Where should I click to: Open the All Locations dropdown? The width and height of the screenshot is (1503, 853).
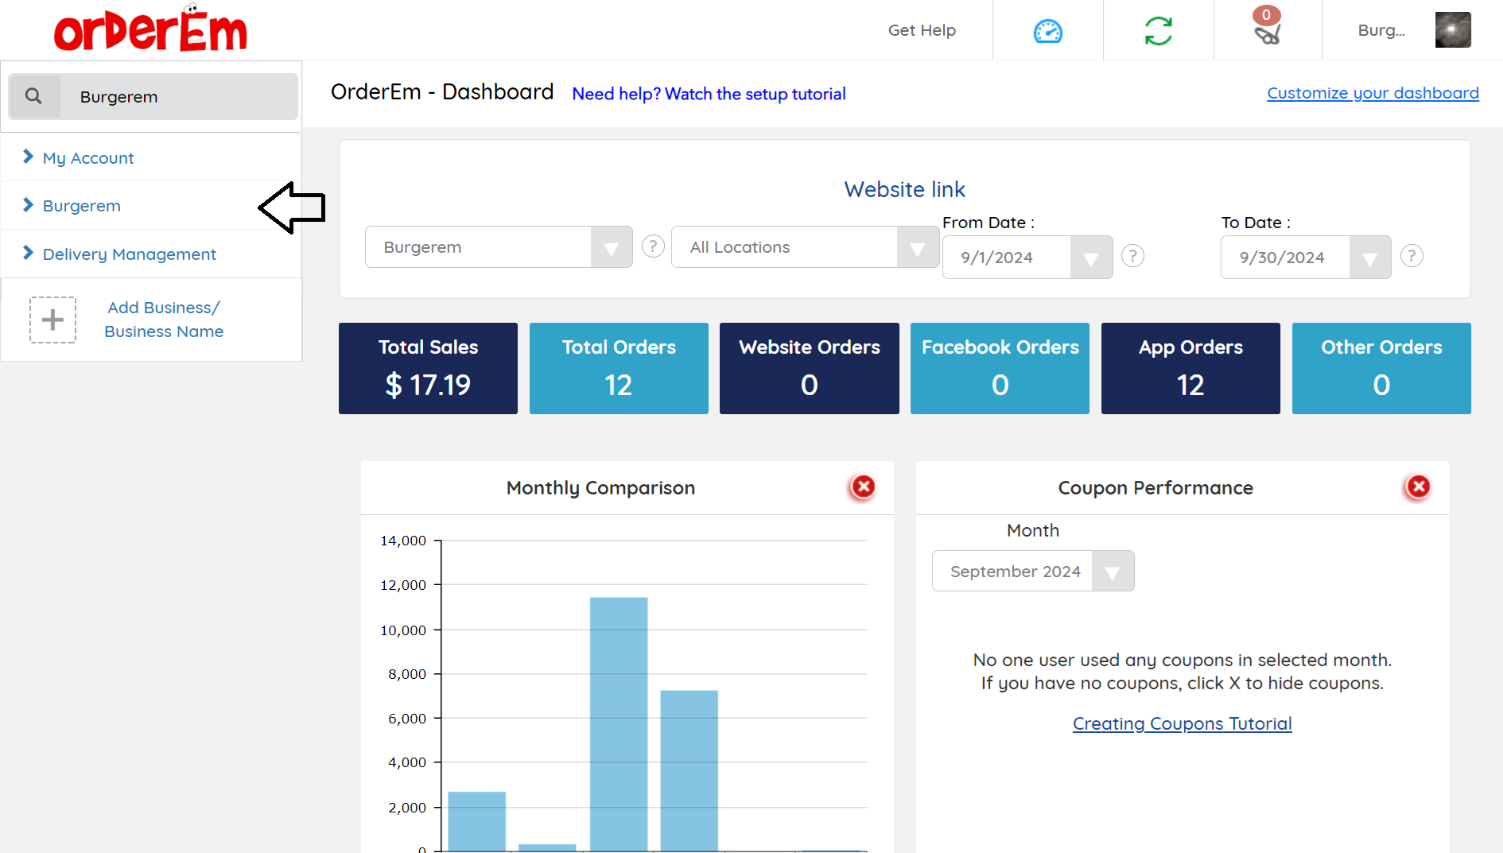(x=917, y=248)
